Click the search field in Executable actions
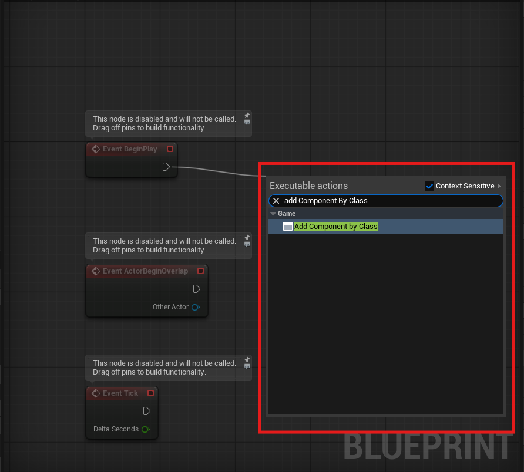Image resolution: width=524 pixels, height=472 pixels. [385, 201]
